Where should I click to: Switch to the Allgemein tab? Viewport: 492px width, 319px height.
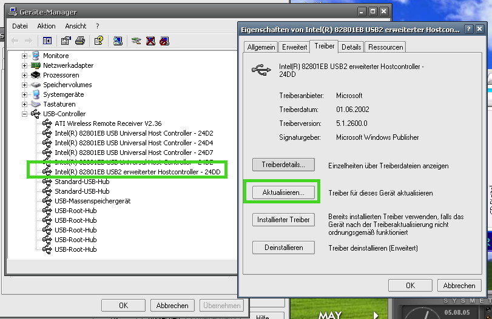[261, 47]
